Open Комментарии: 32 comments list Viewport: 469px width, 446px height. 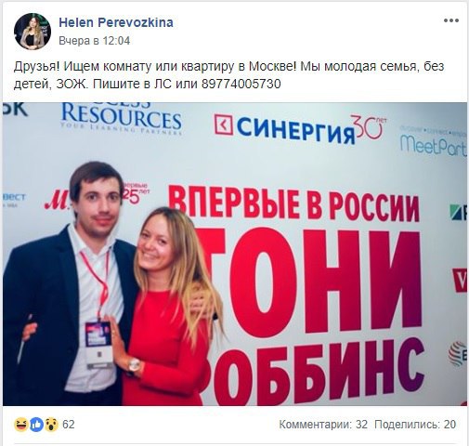pos(323,425)
